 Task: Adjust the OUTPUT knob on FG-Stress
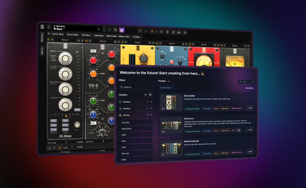66,105
